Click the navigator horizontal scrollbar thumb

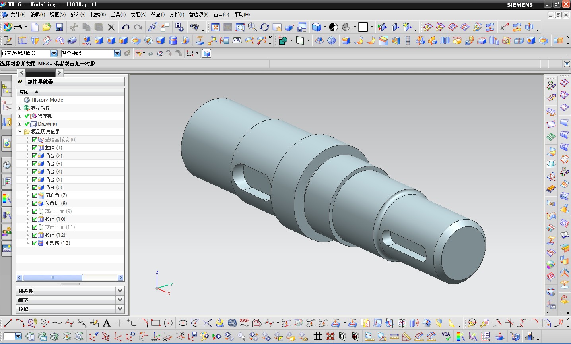(x=53, y=278)
